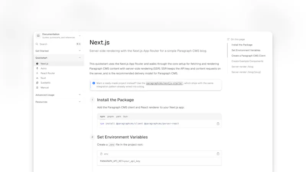
Task: Select the yarn tab
Action: tap(119, 117)
